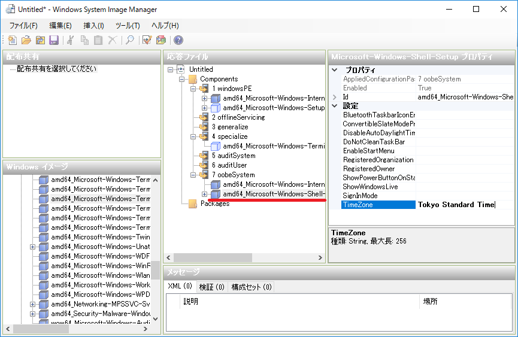This screenshot has width=518, height=337.
Task: Click the 配布共有を選択してください item
Action: coord(56,69)
